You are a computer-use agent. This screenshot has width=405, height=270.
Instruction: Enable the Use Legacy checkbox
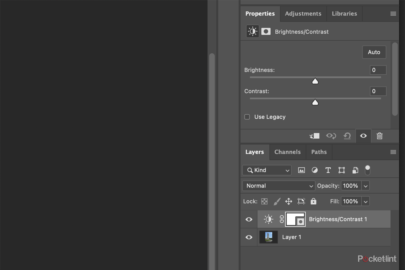pos(247,117)
